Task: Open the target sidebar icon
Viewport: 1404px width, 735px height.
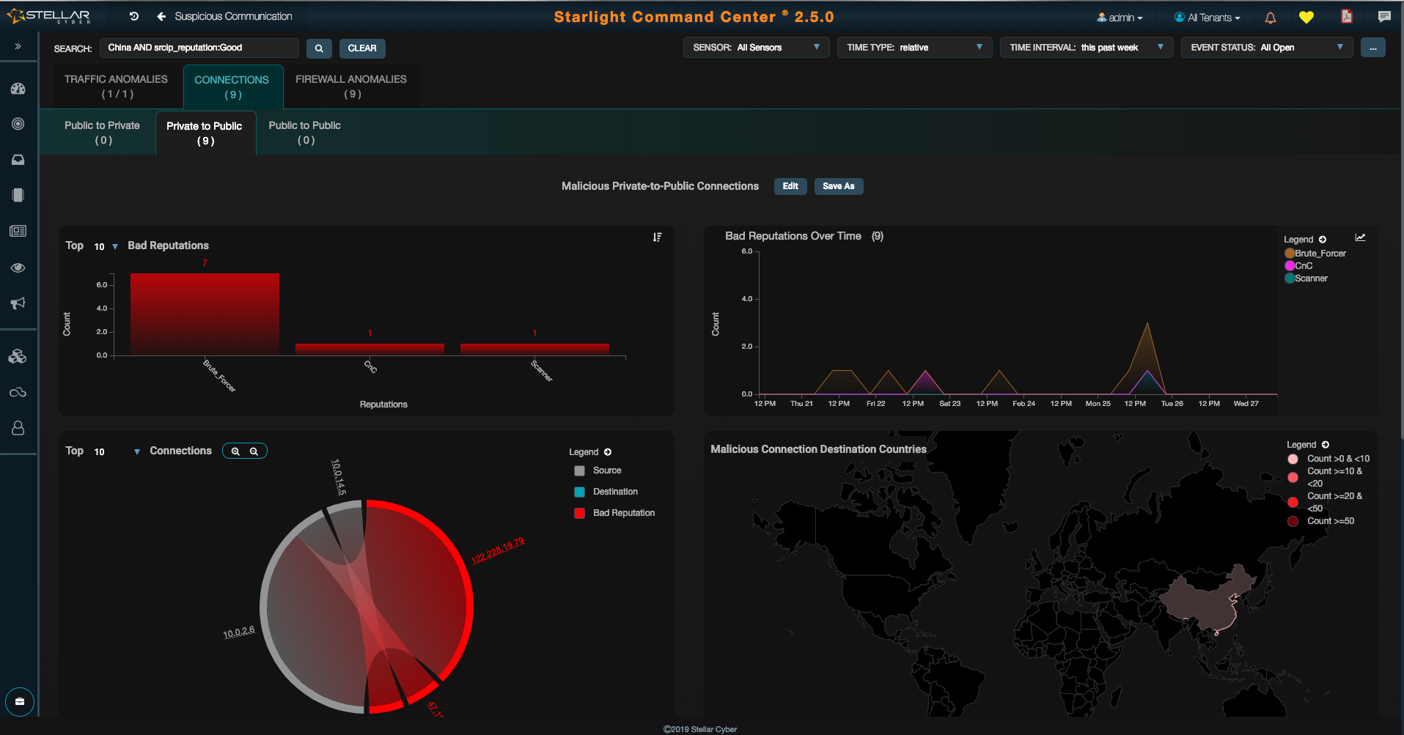Action: pyautogui.click(x=18, y=124)
